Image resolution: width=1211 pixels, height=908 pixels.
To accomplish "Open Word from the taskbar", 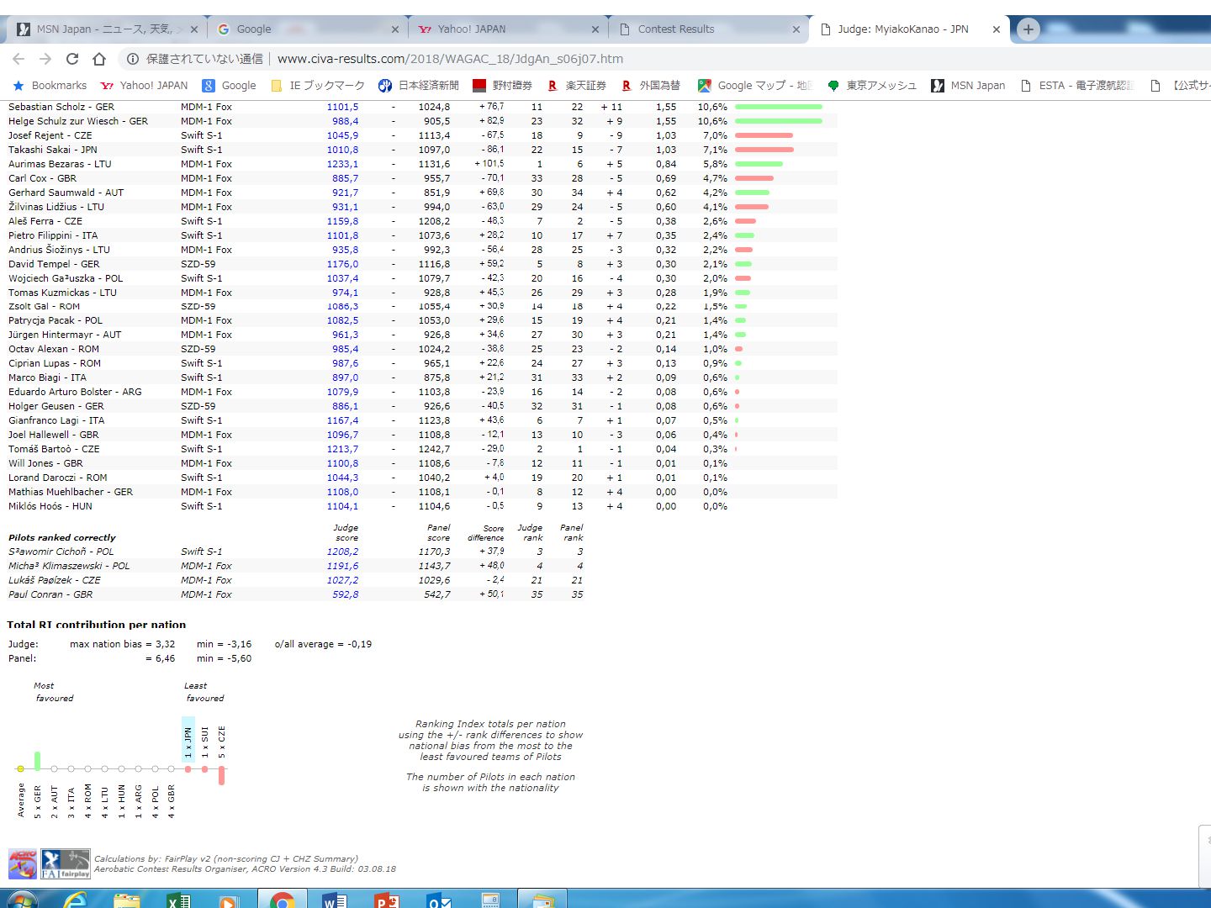I will (x=334, y=900).
